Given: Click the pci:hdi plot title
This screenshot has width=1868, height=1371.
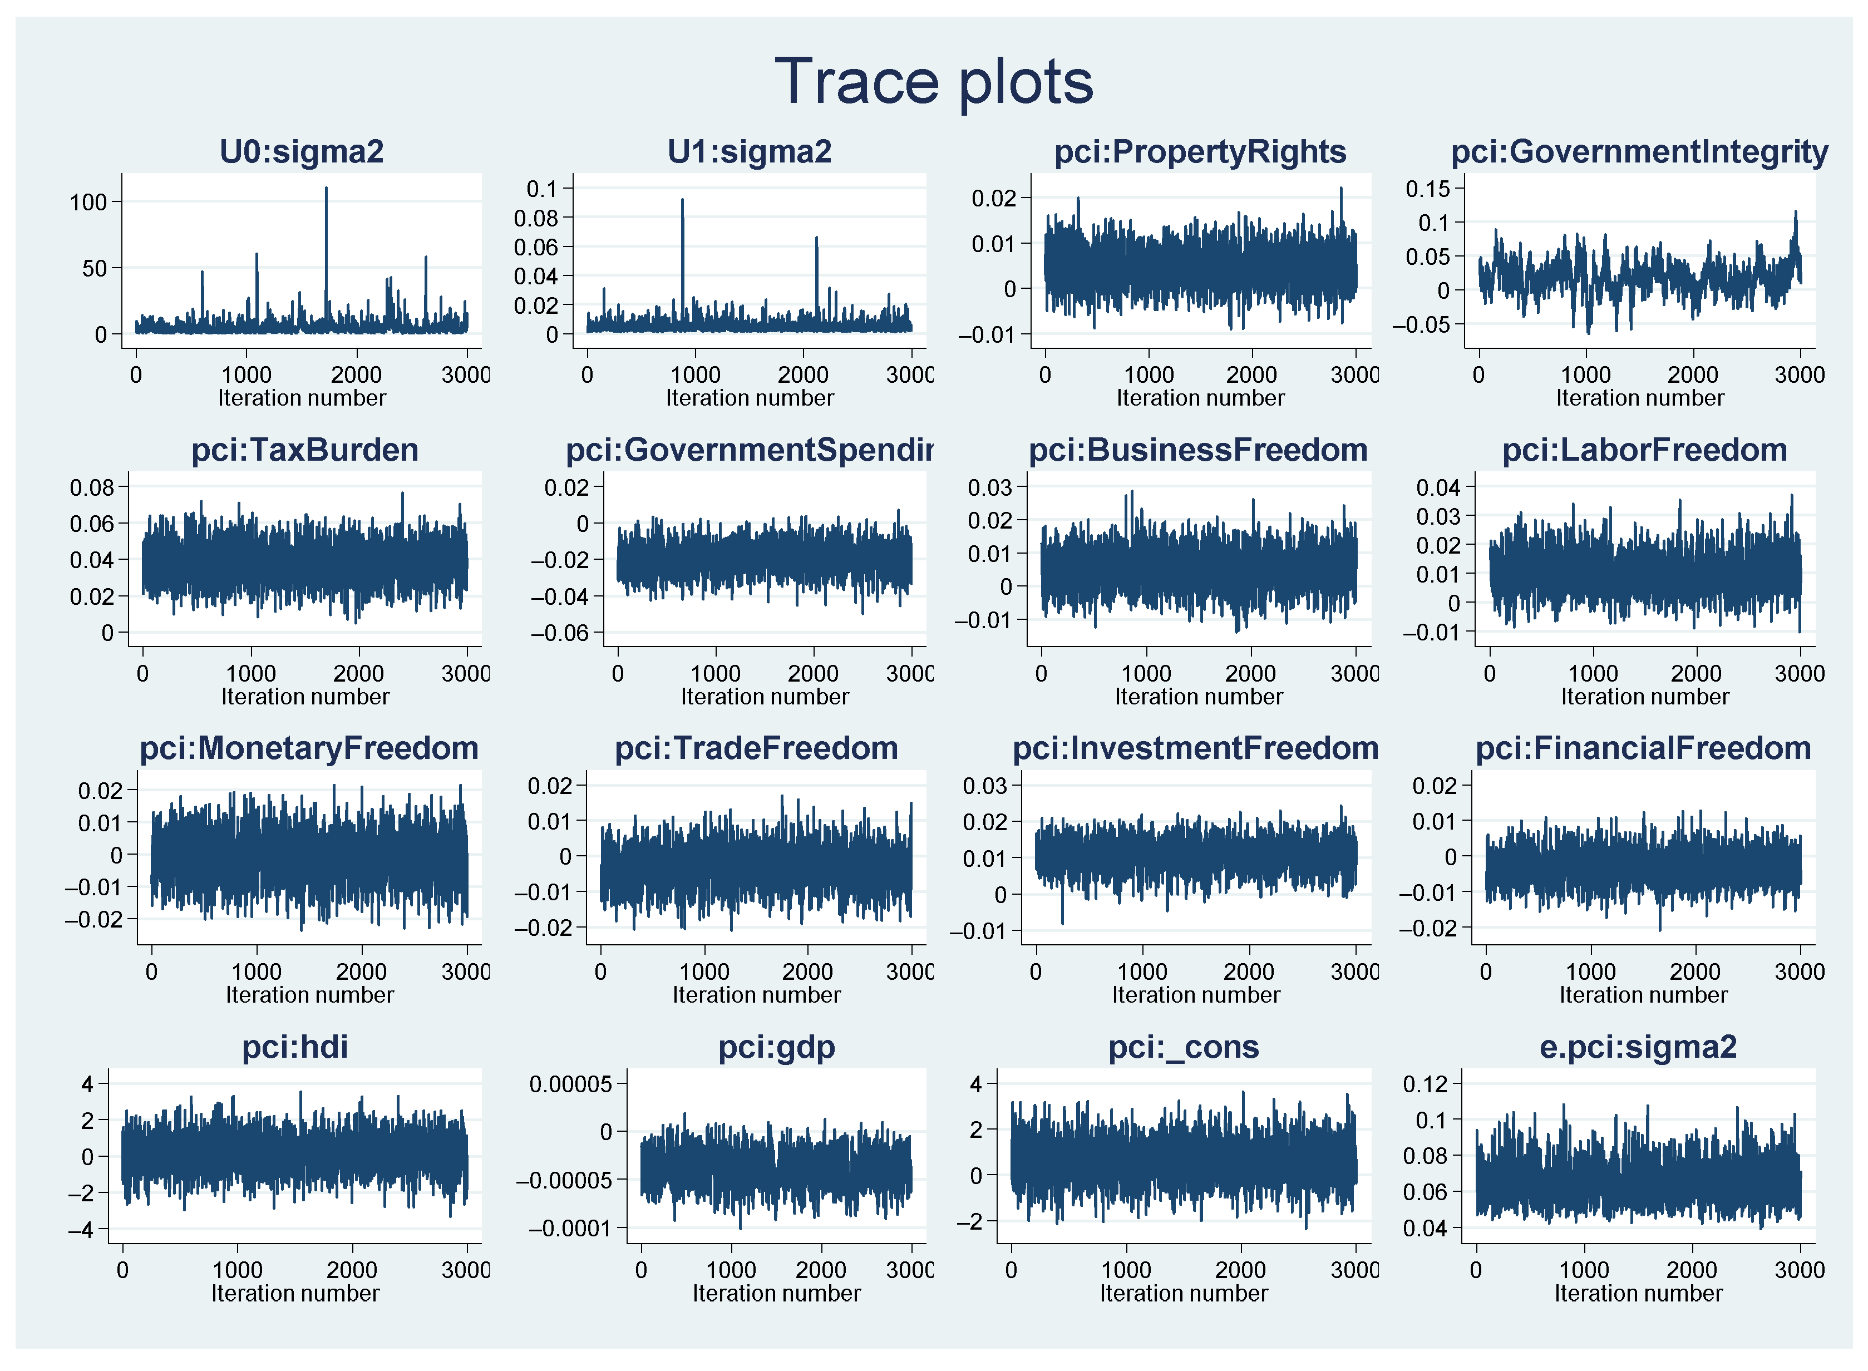Looking at the screenshot, I should coord(294,1047).
